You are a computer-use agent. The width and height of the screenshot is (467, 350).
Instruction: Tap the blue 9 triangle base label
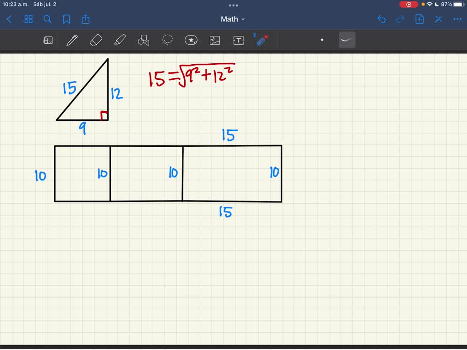[83, 128]
